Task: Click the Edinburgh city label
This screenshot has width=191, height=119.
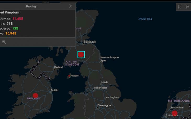Action: pyautogui.click(x=89, y=42)
